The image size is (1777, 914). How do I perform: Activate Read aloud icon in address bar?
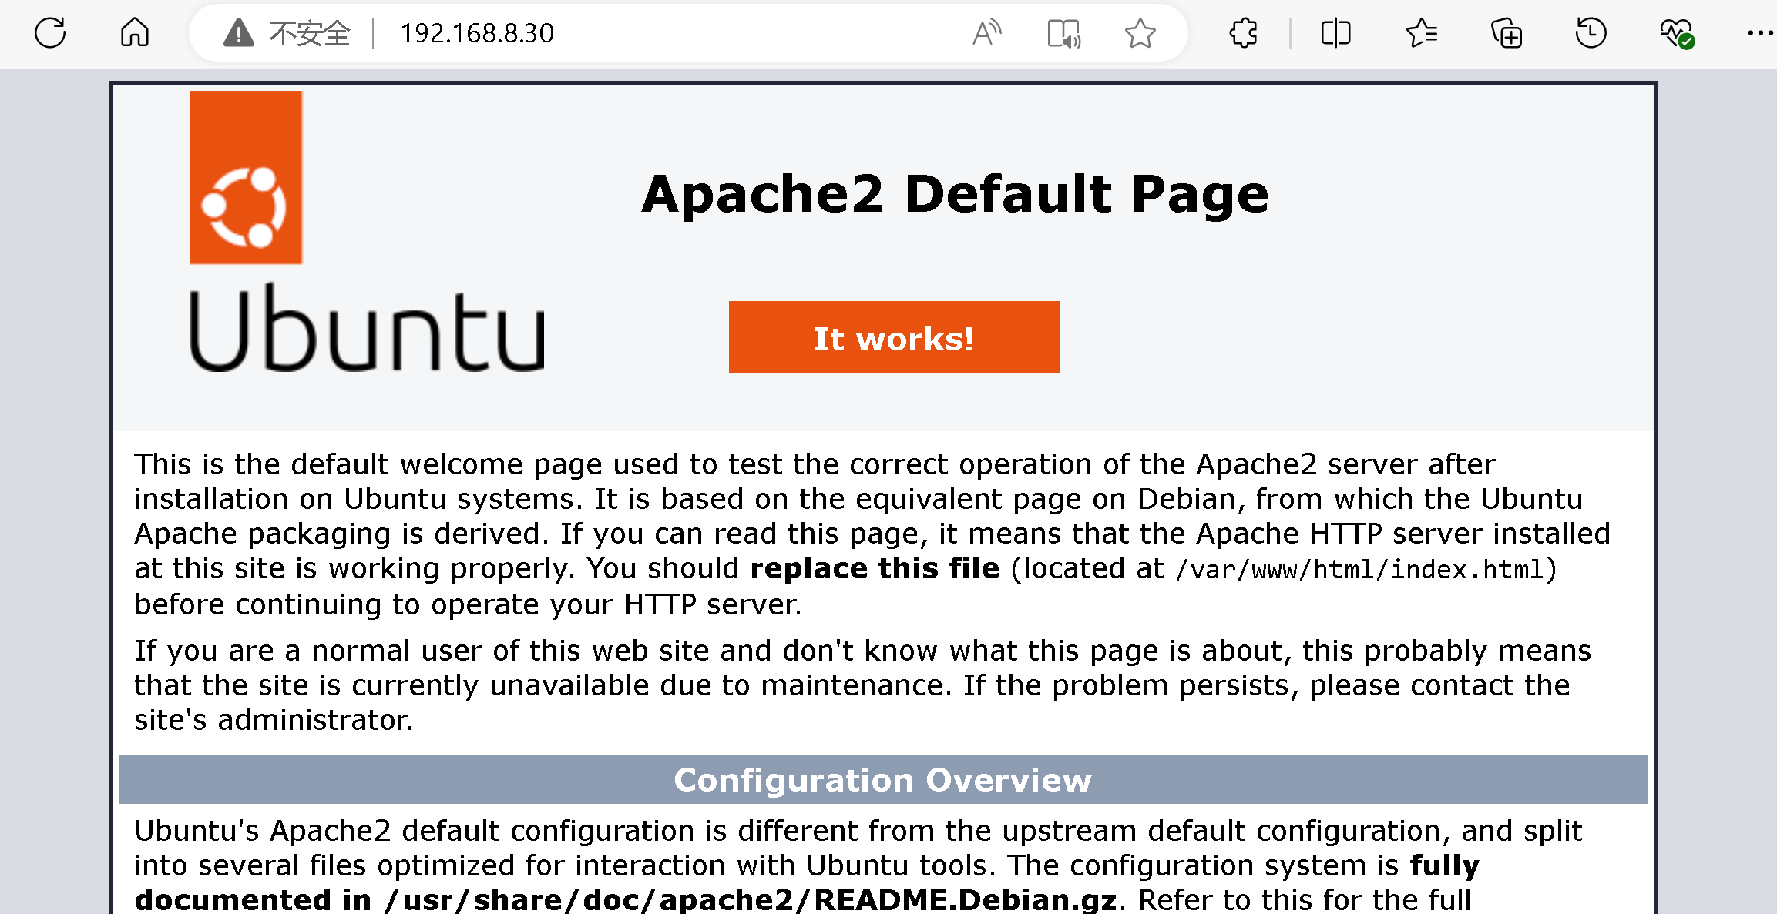tap(986, 33)
